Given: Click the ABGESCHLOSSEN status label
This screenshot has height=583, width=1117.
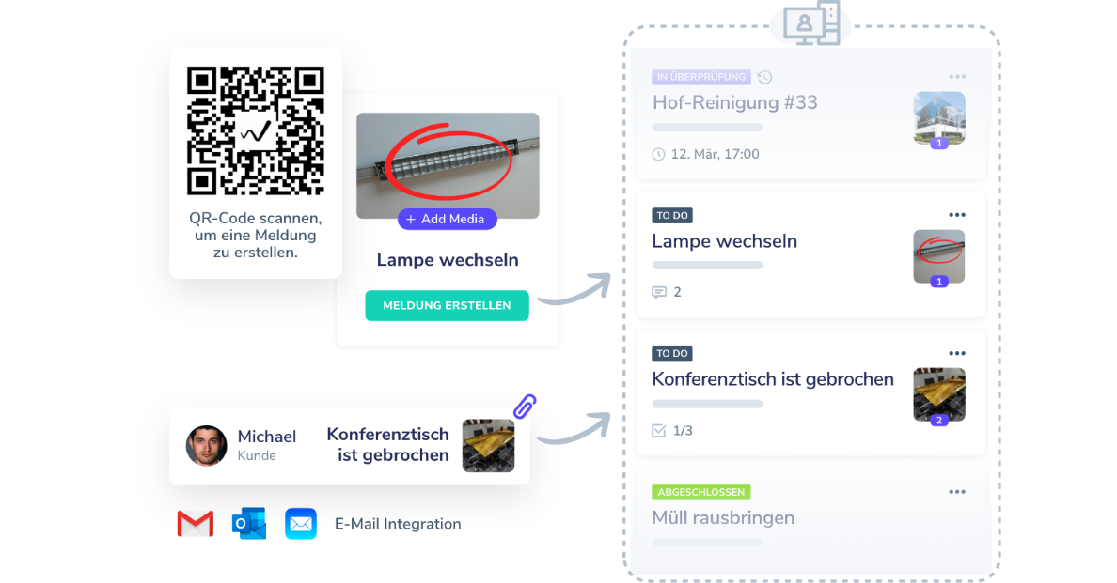Looking at the screenshot, I should (x=701, y=492).
